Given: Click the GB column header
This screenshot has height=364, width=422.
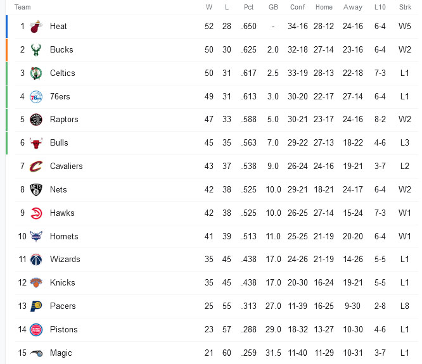Looking at the screenshot, I should point(273,7).
